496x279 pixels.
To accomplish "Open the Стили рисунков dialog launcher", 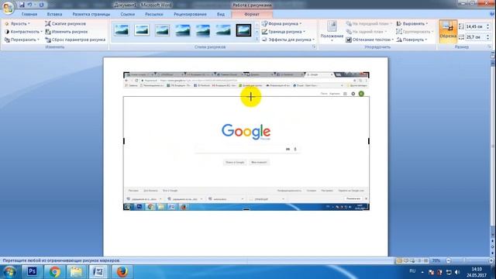I will pos(314,46).
